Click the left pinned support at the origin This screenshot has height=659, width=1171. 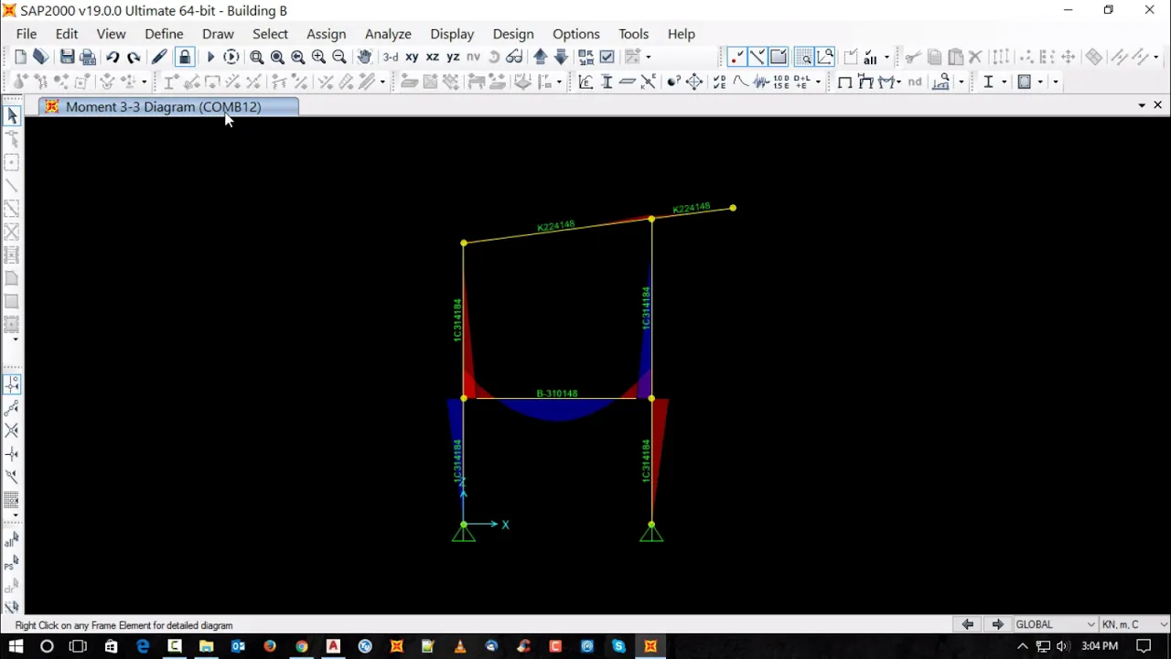tap(464, 533)
